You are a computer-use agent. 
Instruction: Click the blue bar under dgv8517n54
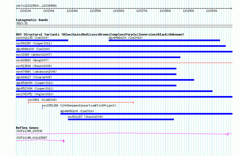114,91
